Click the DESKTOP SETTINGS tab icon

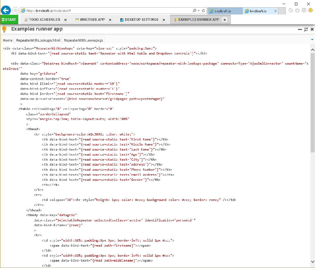coord(122,20)
